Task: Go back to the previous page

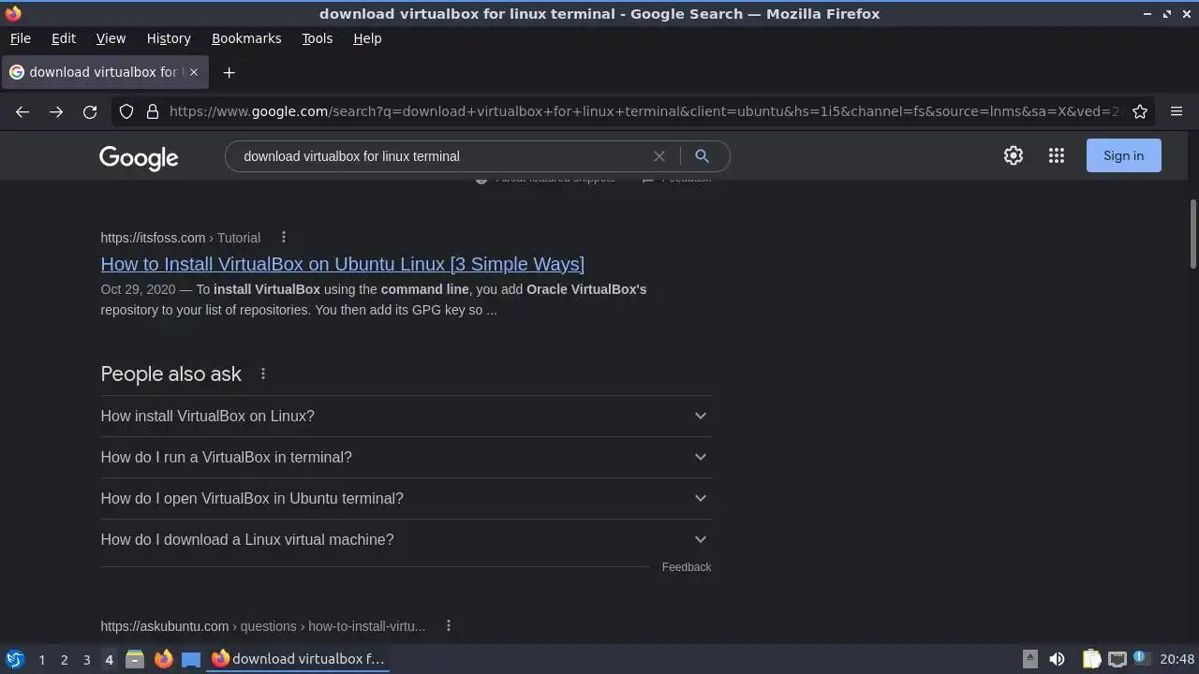Action: 22,111
